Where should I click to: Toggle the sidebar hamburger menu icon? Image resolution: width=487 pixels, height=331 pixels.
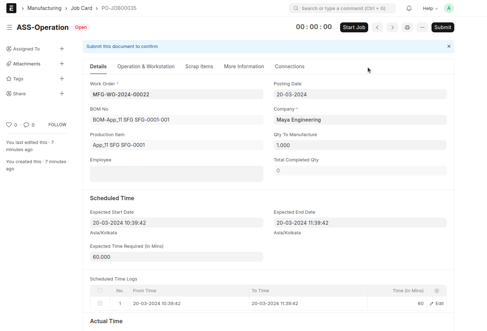pos(10,27)
